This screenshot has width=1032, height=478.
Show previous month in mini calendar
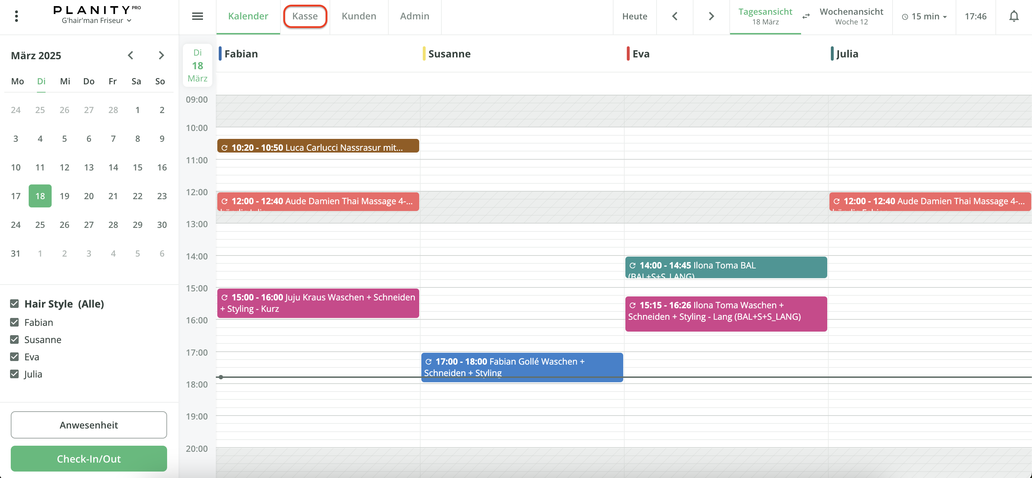pyautogui.click(x=131, y=55)
